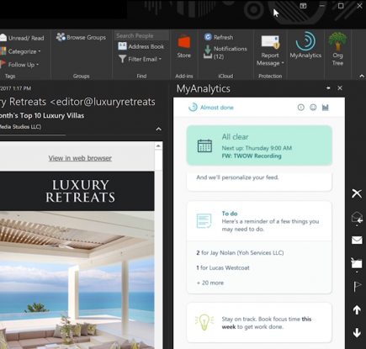Click the MyAnalytics ribbon icon
Image resolution: width=366 pixels, height=349 pixels.
pos(305,45)
